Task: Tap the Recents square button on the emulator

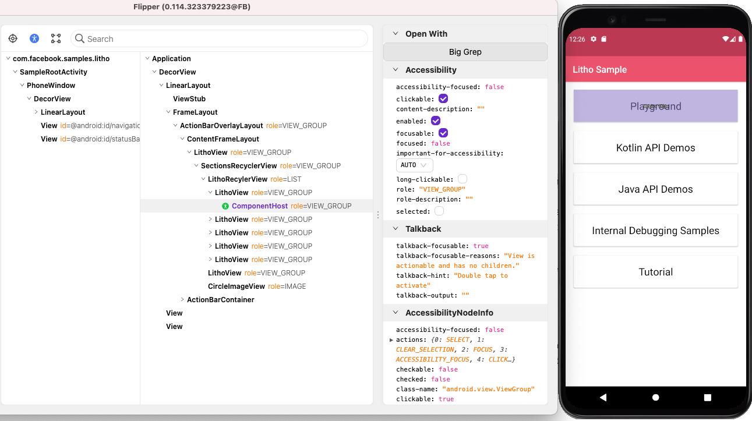Action: (707, 397)
